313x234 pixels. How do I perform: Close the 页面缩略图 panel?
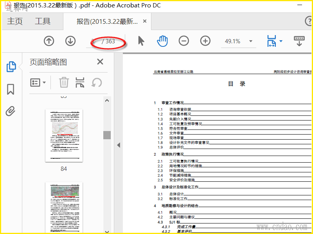point(100,62)
